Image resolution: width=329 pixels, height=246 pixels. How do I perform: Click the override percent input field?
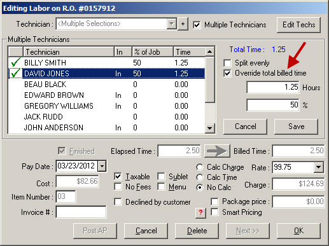273,105
